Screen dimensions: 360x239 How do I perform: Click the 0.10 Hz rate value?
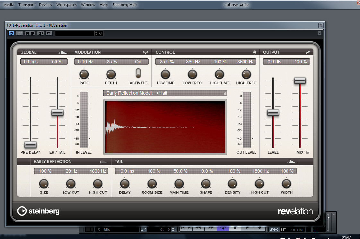(85, 62)
